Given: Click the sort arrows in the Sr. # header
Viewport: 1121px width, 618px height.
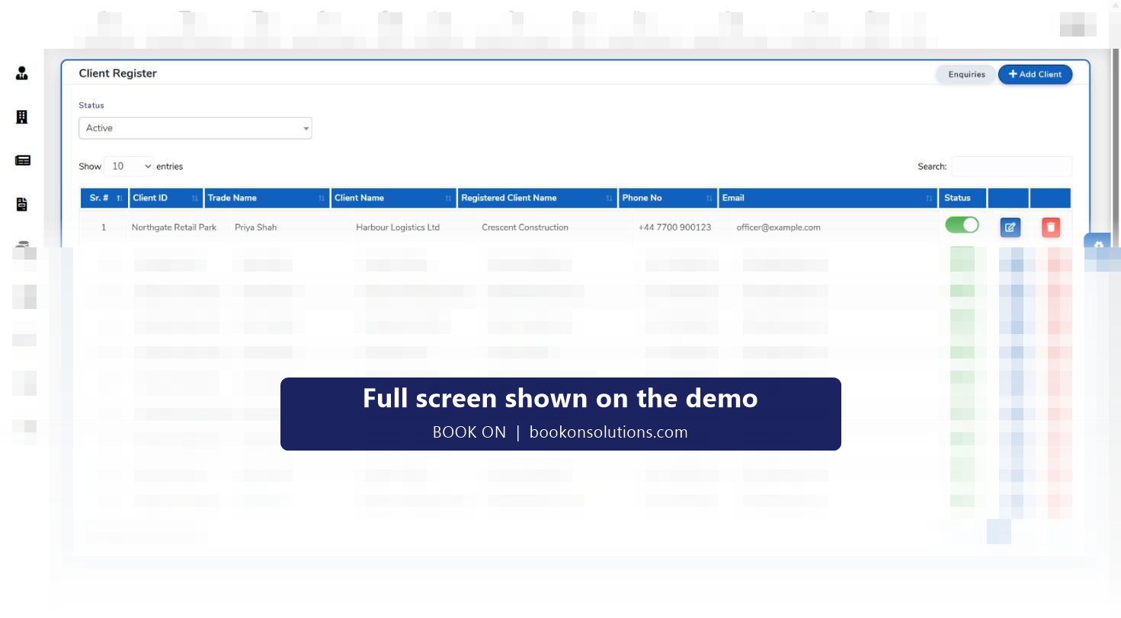Looking at the screenshot, I should coord(120,199).
